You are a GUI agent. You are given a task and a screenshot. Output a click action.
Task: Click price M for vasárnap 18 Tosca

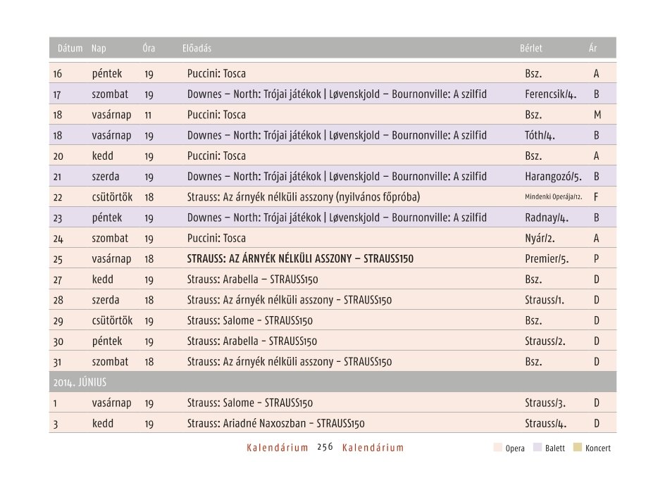coord(597,115)
